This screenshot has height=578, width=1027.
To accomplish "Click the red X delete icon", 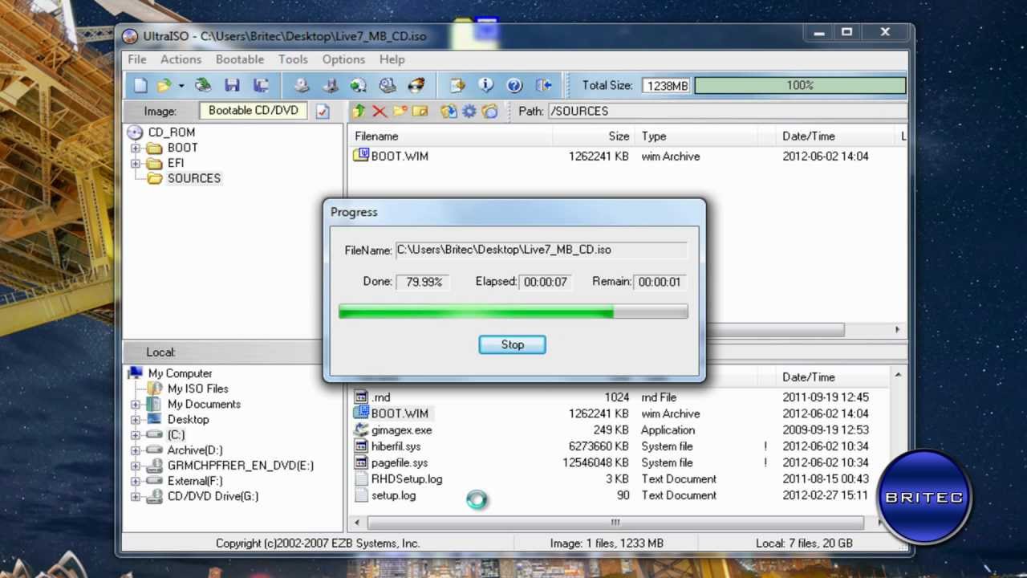I will coord(380,112).
